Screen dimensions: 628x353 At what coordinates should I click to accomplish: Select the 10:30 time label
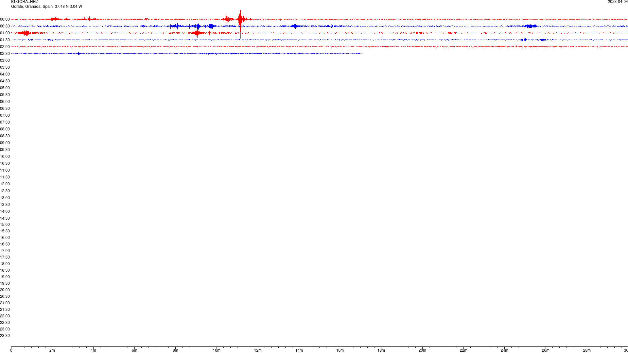click(5, 163)
